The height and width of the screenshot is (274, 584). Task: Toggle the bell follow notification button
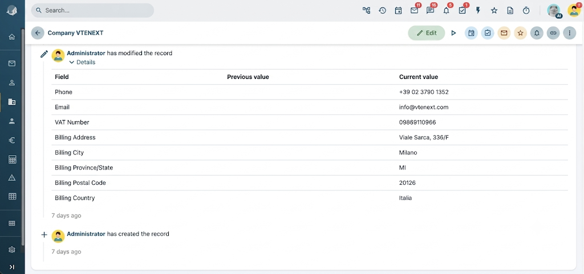(537, 33)
